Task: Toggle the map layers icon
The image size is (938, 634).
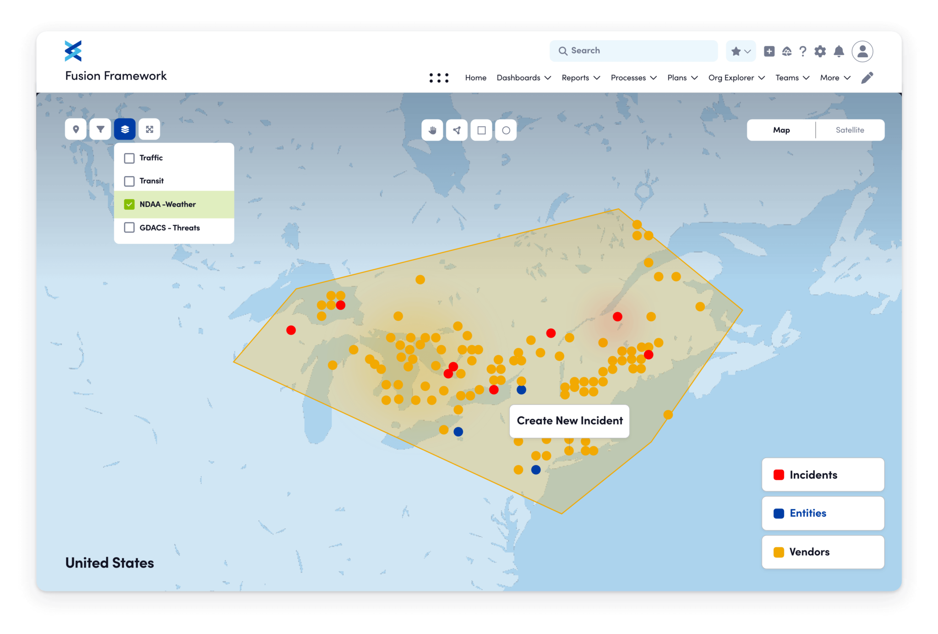Action: [125, 130]
